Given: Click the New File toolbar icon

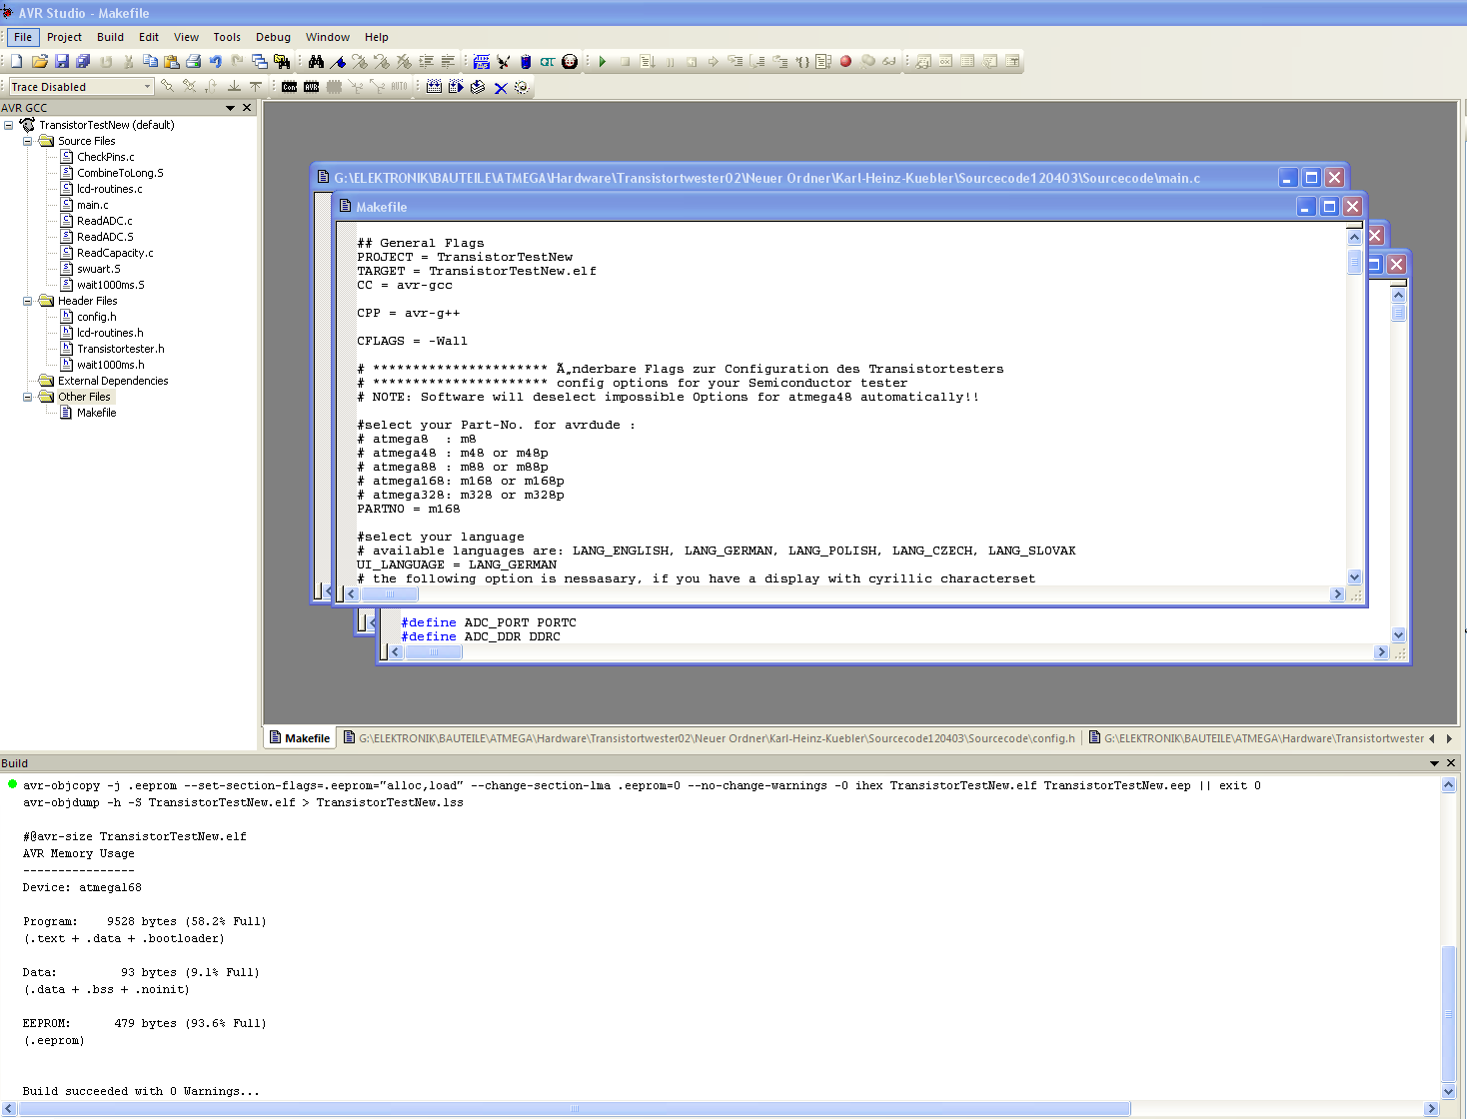Looking at the screenshot, I should click(17, 62).
